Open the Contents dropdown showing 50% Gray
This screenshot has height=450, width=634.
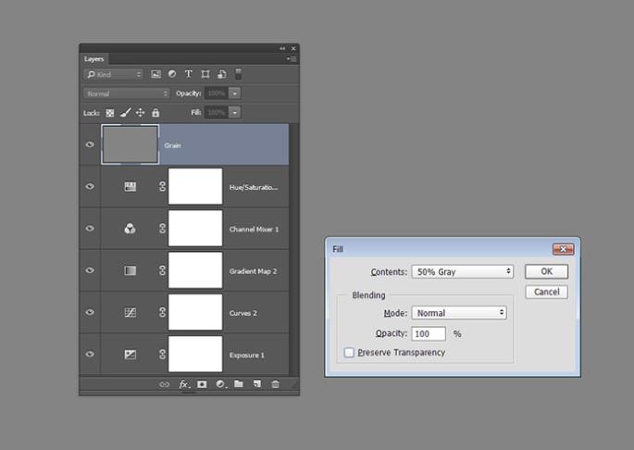coord(462,271)
